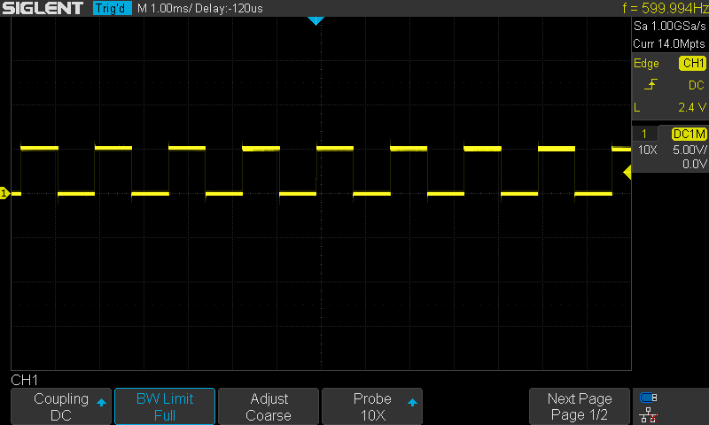Toggle Adjust between Coarse and Fine
Viewport: 709px width, 425px height.
point(268,406)
